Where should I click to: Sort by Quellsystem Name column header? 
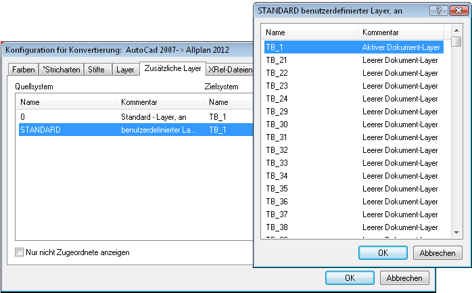click(66, 102)
